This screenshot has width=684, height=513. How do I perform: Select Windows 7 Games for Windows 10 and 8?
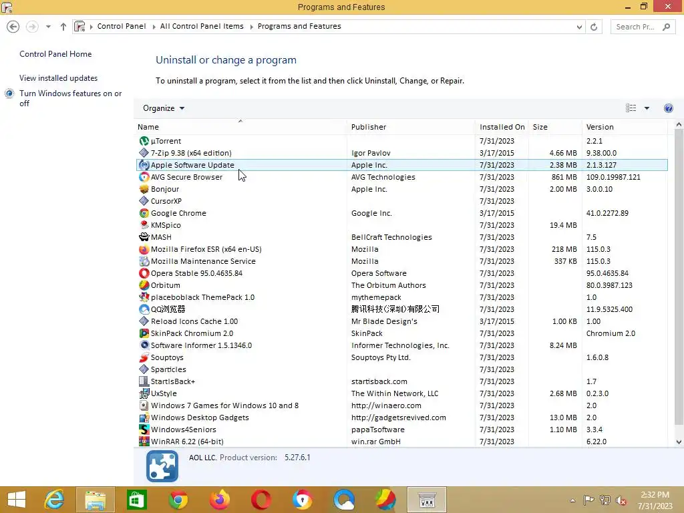pyautogui.click(x=401, y=405)
